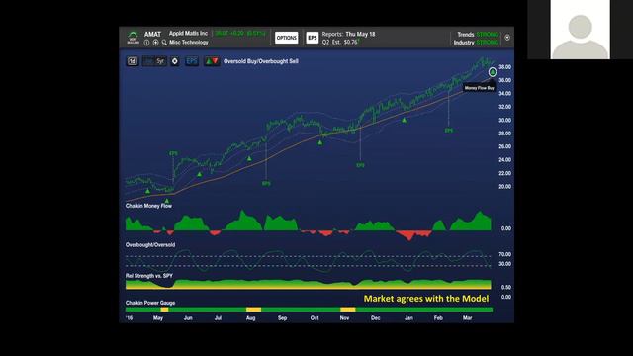Switch chart to 1d interval

pyautogui.click(x=133, y=61)
